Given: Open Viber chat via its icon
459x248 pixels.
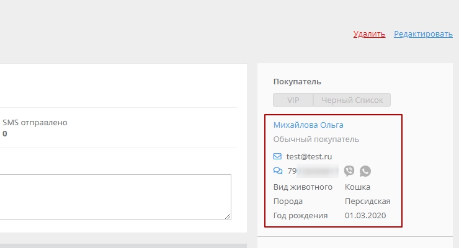Looking at the screenshot, I should click(x=349, y=171).
